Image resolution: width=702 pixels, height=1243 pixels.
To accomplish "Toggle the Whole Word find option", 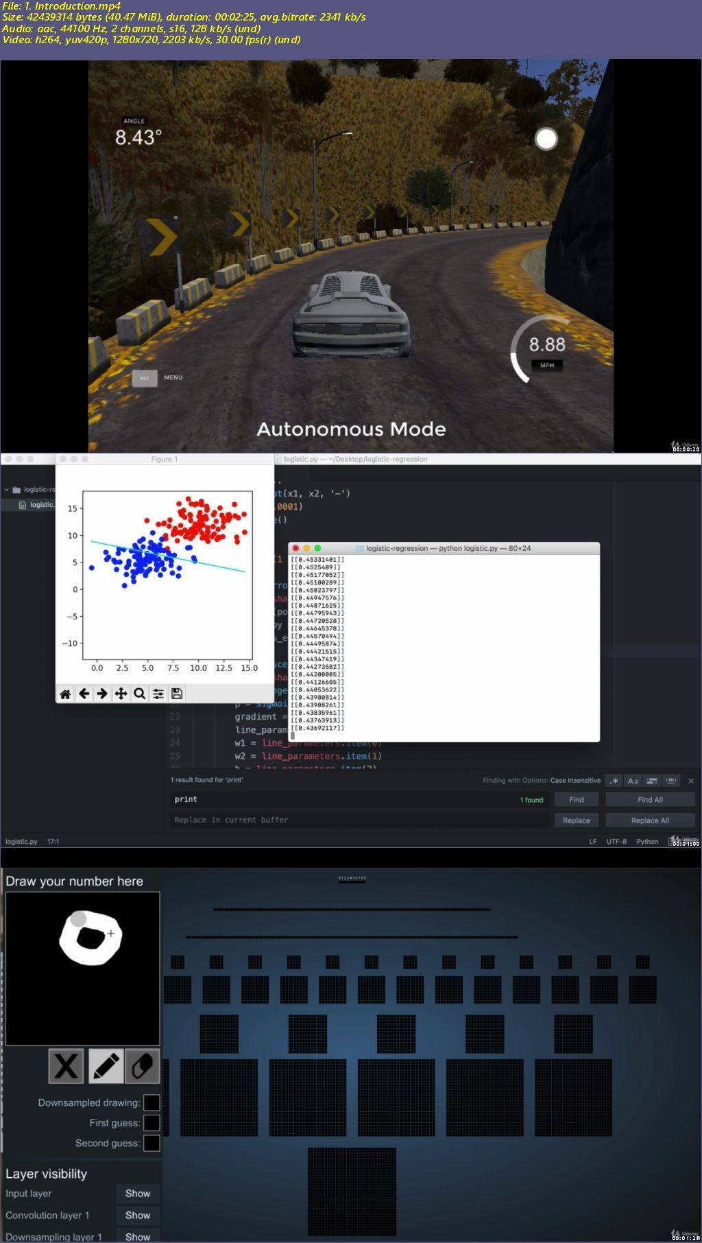I will pyautogui.click(x=671, y=781).
